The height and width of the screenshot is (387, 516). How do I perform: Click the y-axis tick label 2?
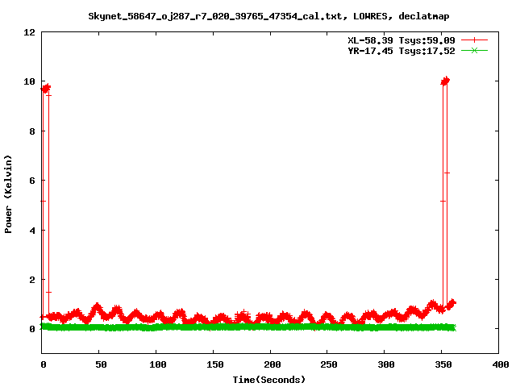tap(32, 280)
